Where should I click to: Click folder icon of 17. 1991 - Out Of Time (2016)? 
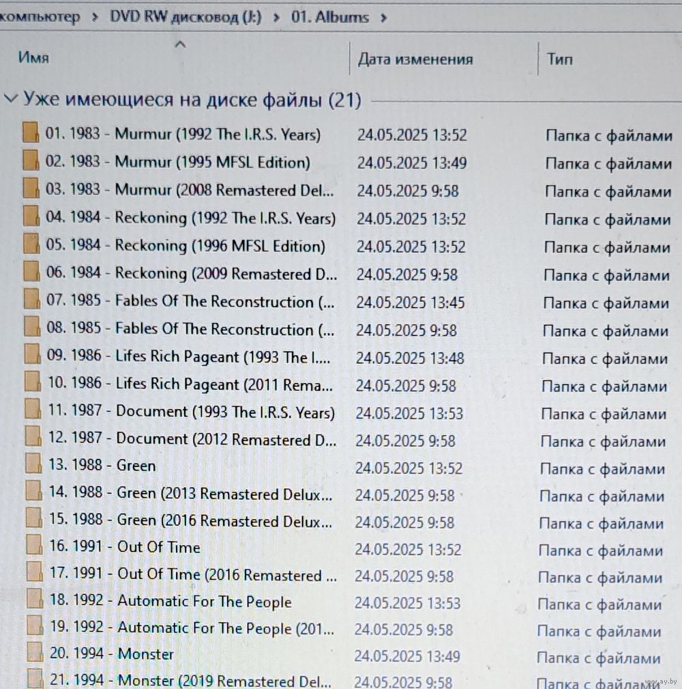[35, 572]
